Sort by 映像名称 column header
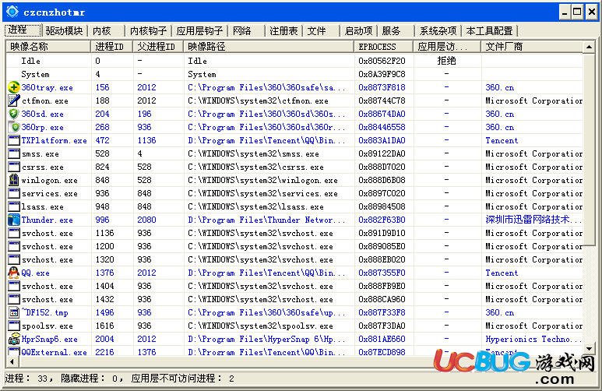The image size is (602, 391). tap(48, 47)
